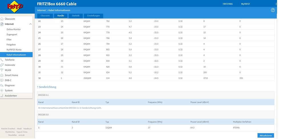This screenshot has width=285, height=139.
Task: Open Freigaben submenu entry
Action: (x=11, y=45)
